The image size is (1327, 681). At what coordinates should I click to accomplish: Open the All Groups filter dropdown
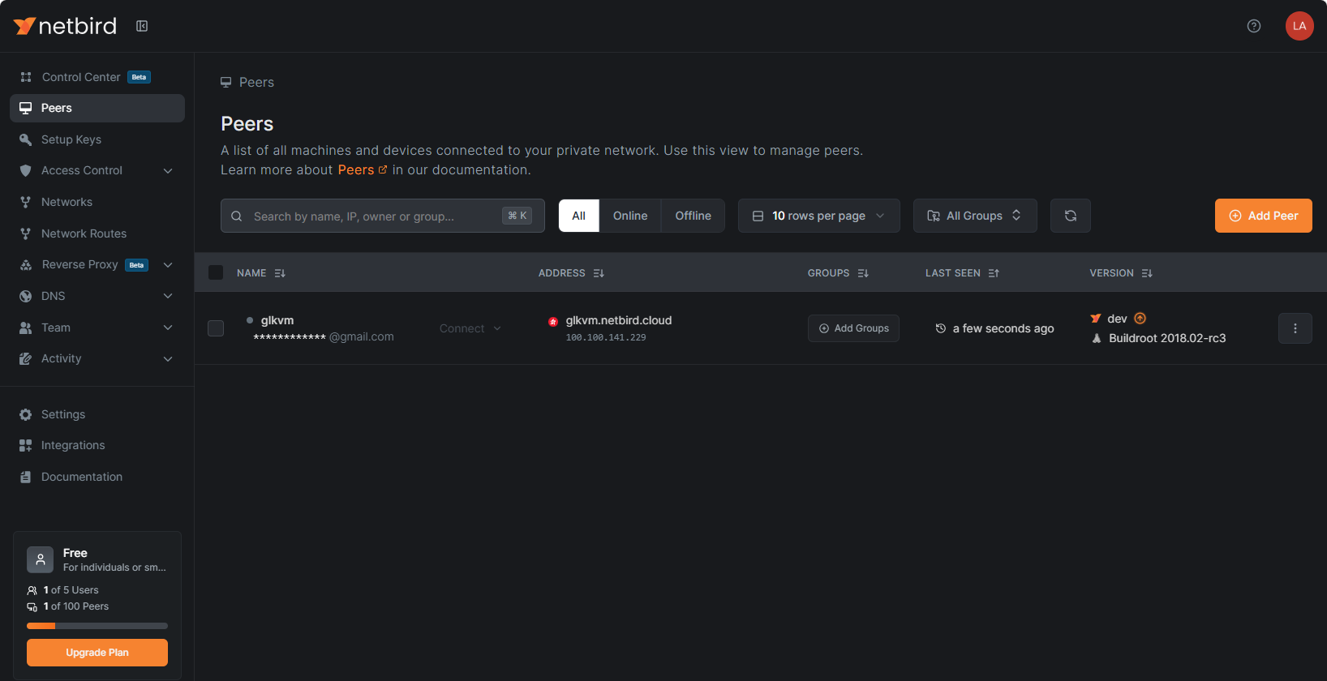pos(975,216)
